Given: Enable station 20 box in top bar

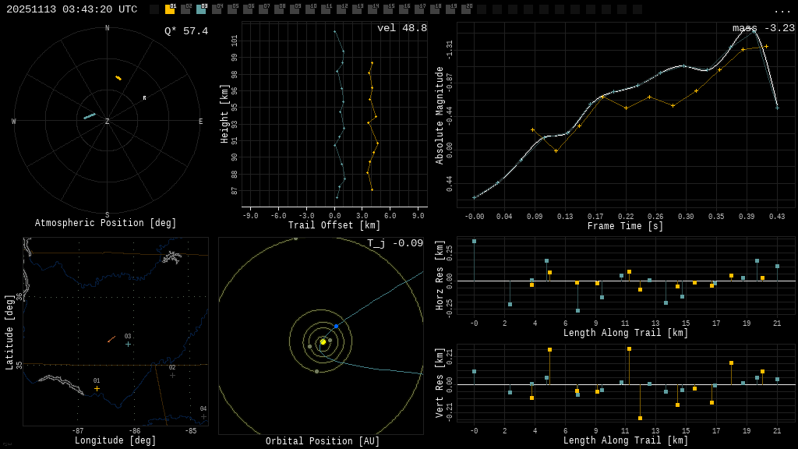Looking at the screenshot, I should [x=466, y=9].
